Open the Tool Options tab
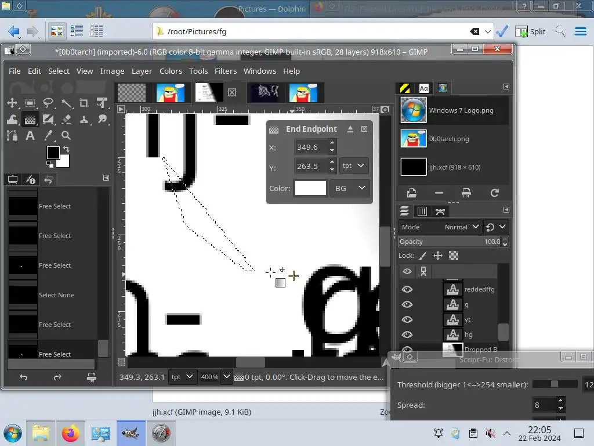594x446 pixels. point(13,179)
